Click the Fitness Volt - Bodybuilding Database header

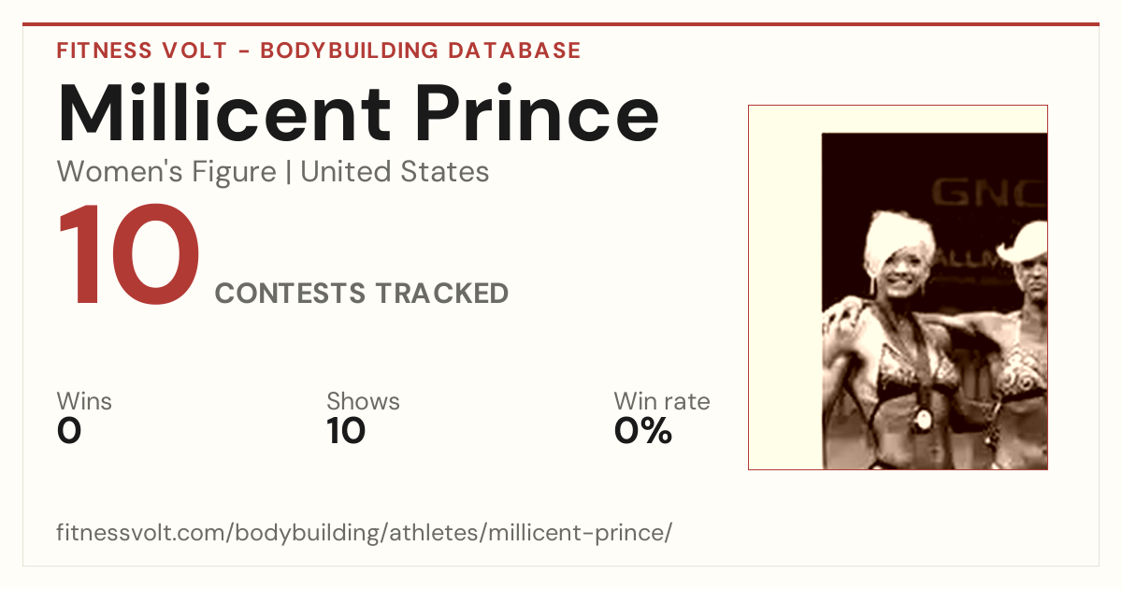point(319,50)
